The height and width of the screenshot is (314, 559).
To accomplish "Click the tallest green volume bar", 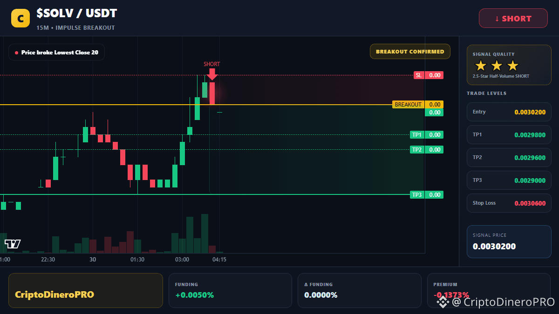I will [x=205, y=234].
